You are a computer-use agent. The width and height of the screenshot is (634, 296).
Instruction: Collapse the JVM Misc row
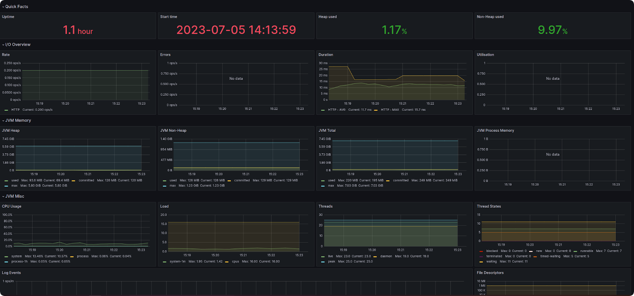(x=15, y=196)
